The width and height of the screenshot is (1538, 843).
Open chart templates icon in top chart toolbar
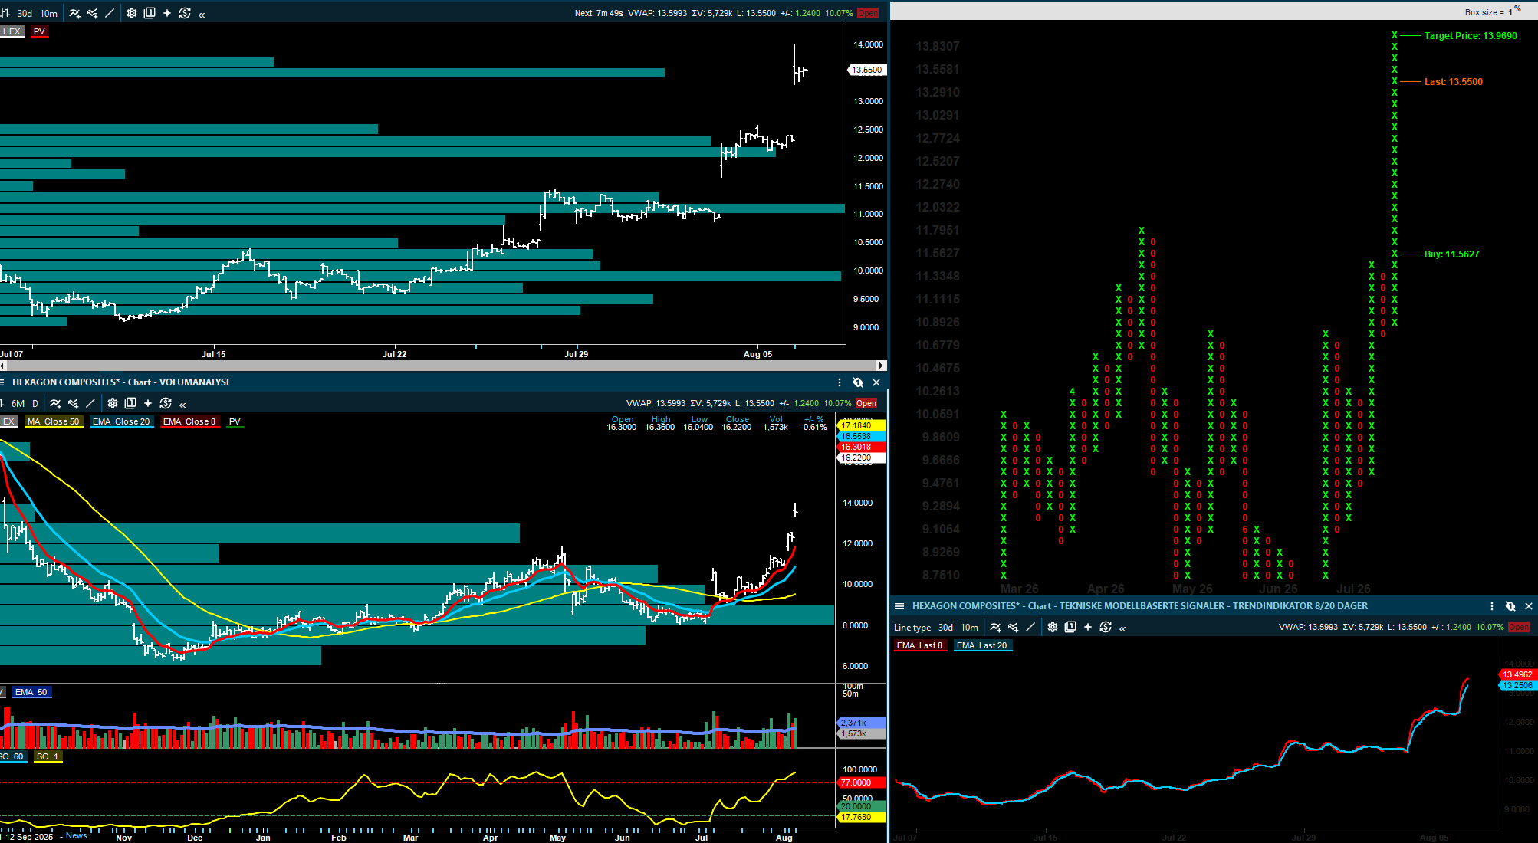click(150, 13)
